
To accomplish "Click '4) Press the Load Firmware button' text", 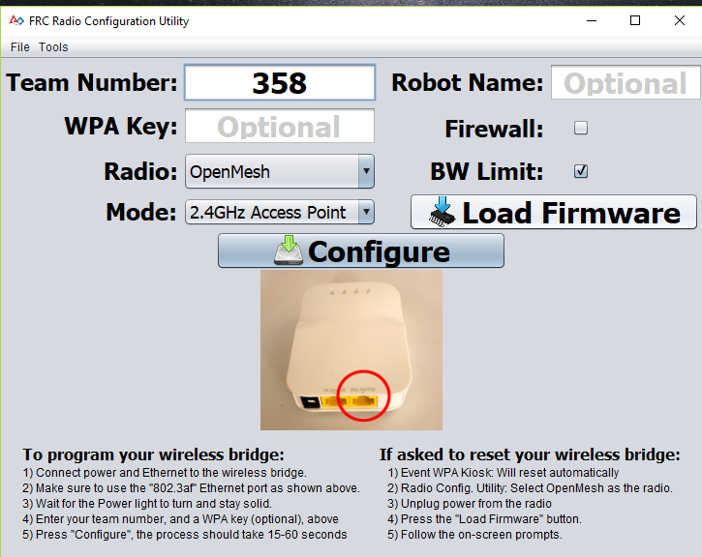I will pyautogui.click(x=485, y=519).
